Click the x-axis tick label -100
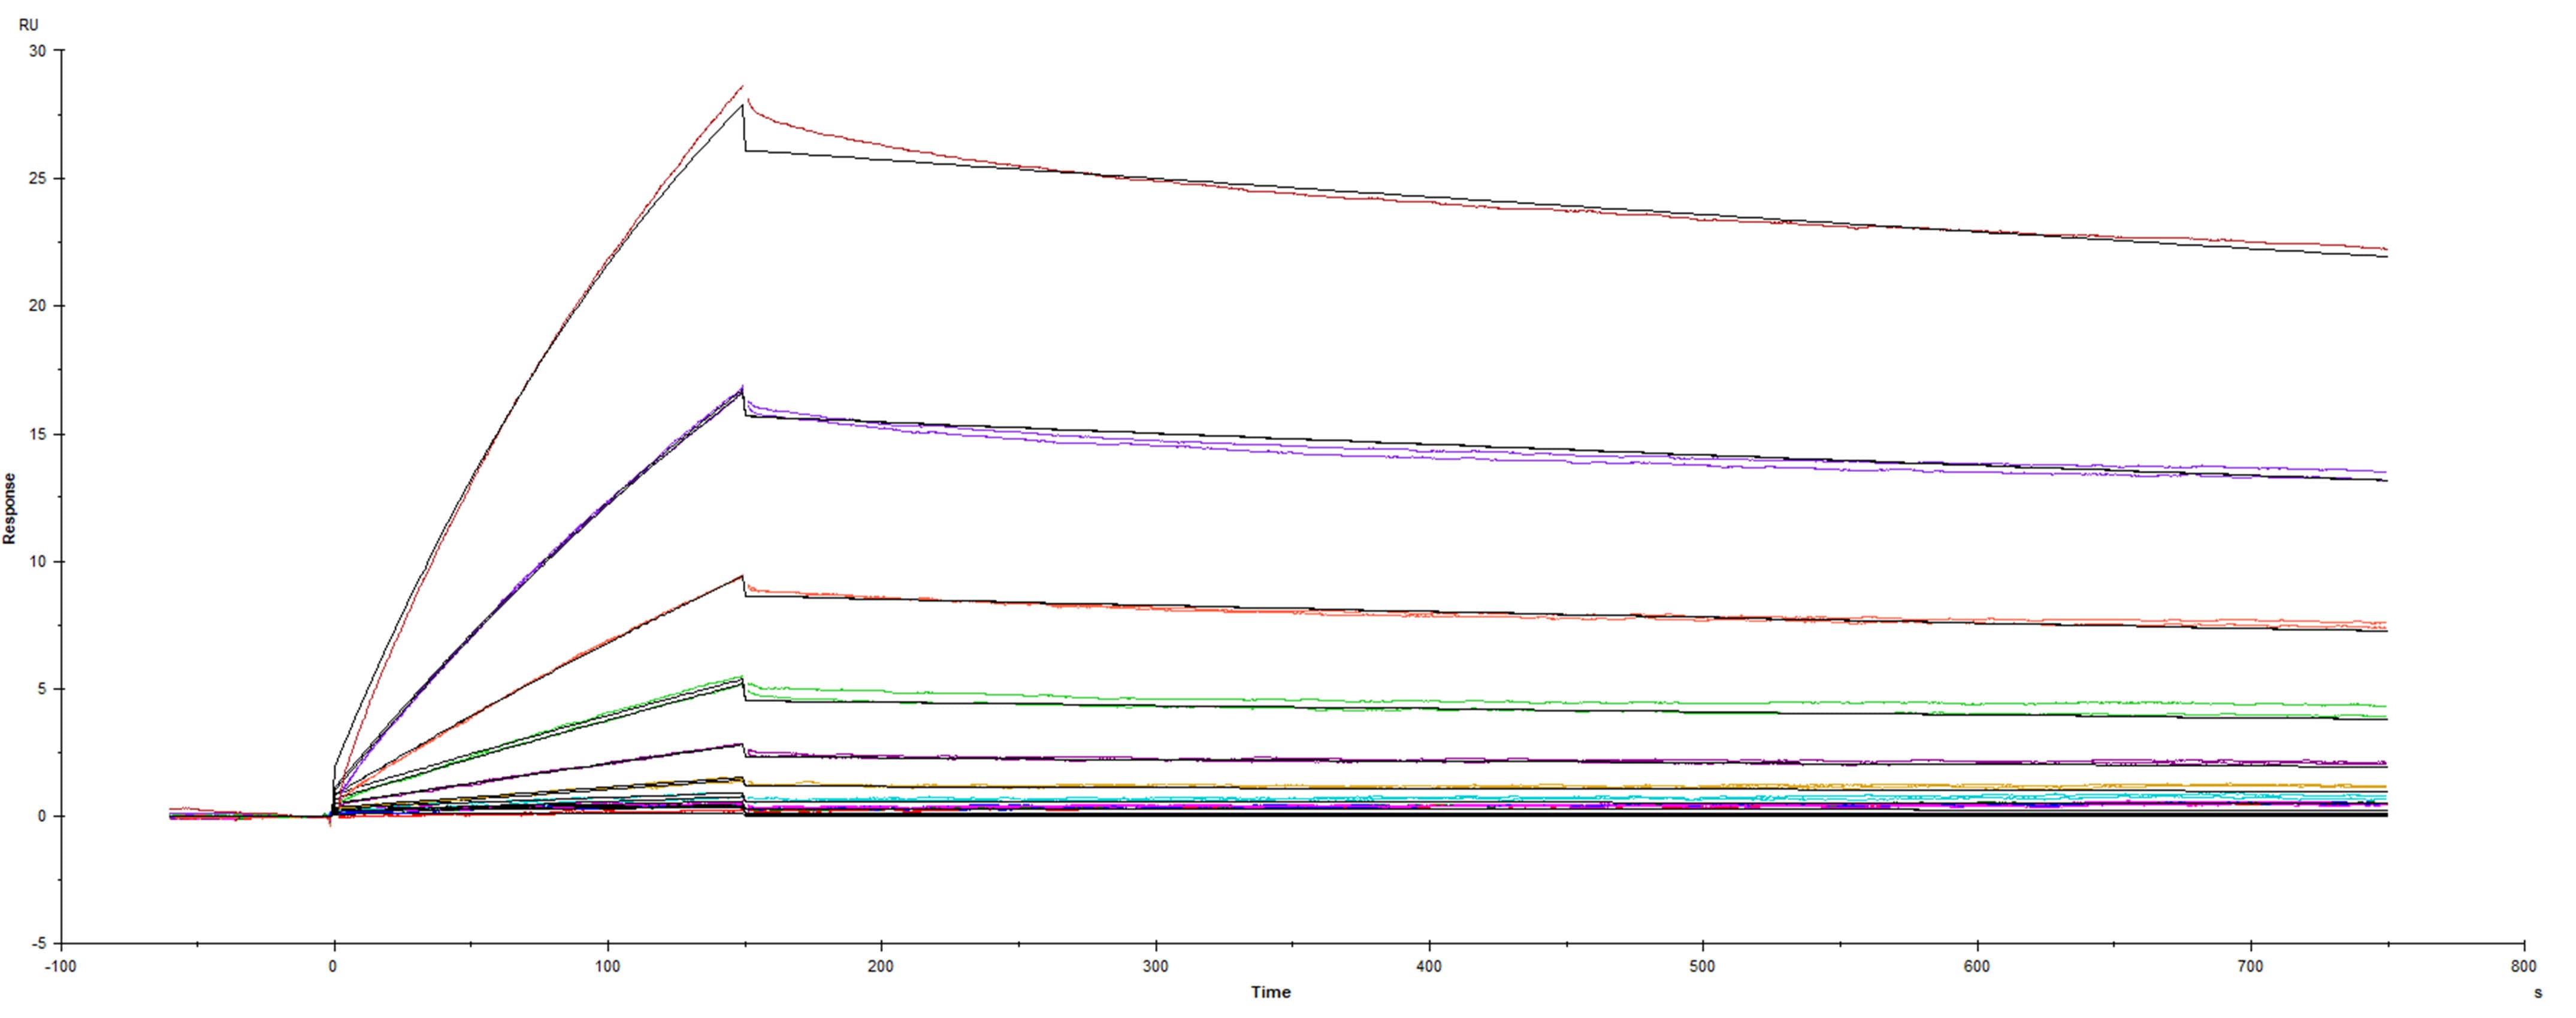The height and width of the screenshot is (1018, 2576). (61, 967)
